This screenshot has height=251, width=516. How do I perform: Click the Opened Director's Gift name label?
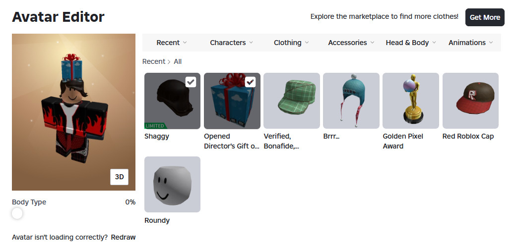tap(231, 141)
